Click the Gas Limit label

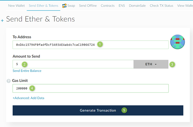pyautogui.click(x=20, y=81)
